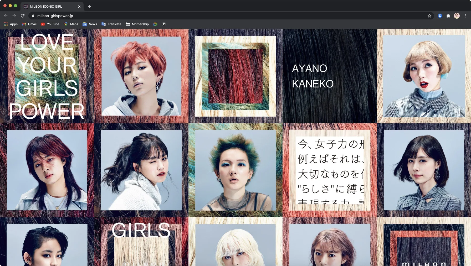Click the Japanese text tile
Image resolution: width=471 pixels, height=266 pixels.
330,170
